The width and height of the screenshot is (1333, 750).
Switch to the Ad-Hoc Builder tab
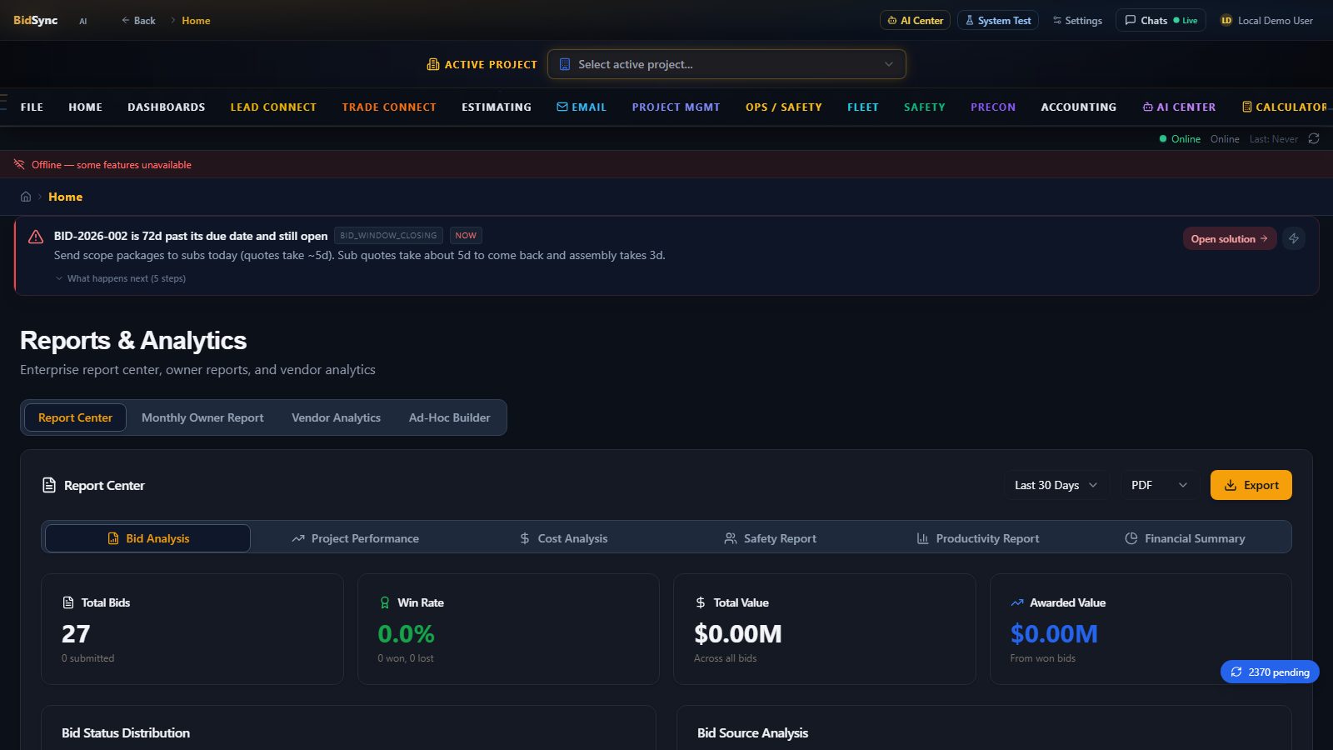[449, 417]
